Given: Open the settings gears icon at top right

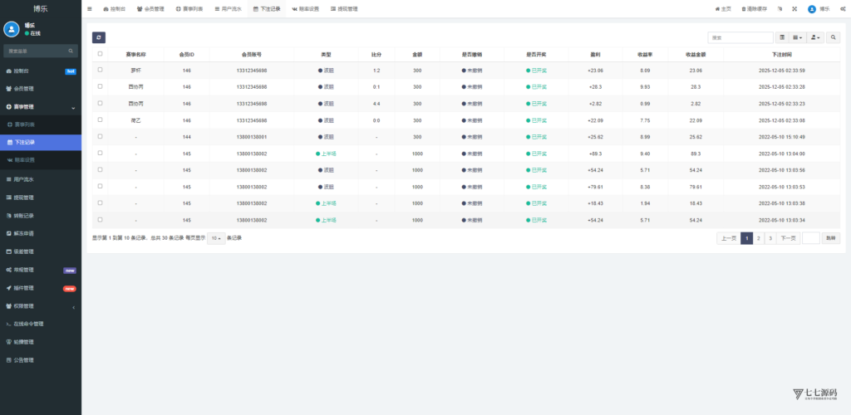Looking at the screenshot, I should pyautogui.click(x=841, y=8).
